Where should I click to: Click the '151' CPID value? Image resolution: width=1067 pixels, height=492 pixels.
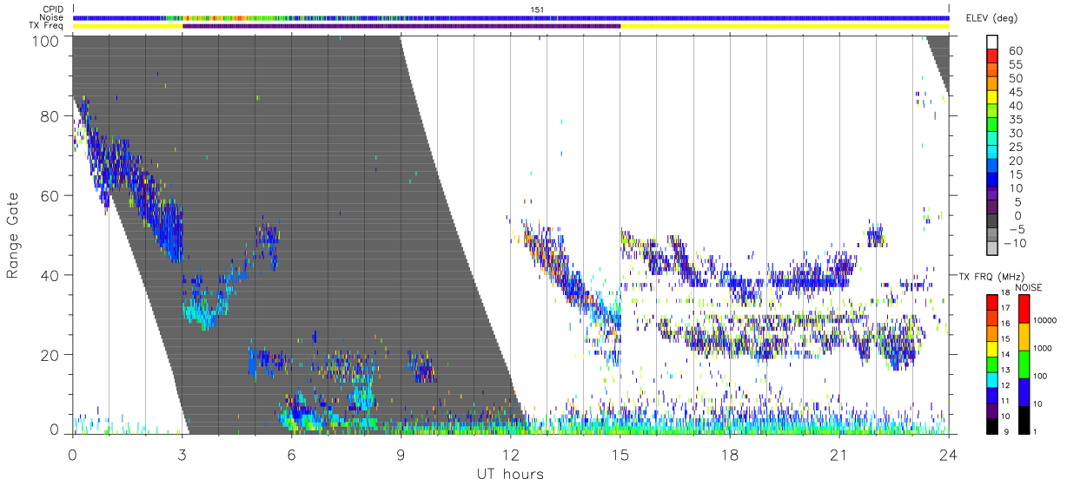[538, 10]
